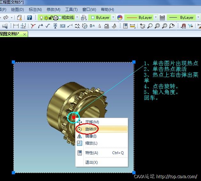Toggle layer on/off light bulb

tap(41, 18)
